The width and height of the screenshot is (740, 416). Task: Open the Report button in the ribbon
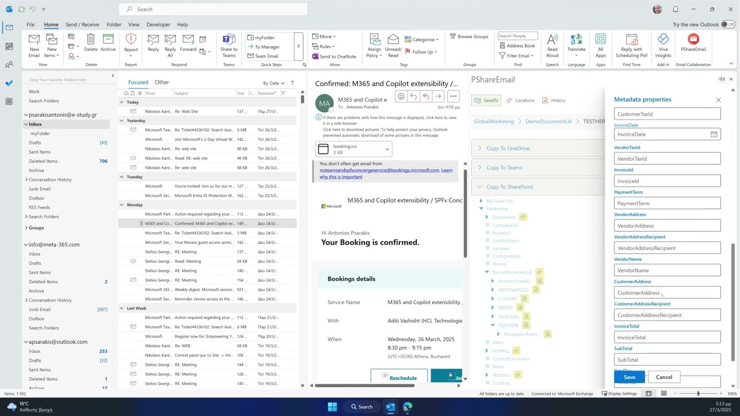tap(131, 45)
